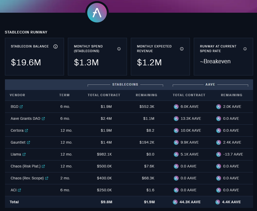Click the AAVE REMAINING column header
This screenshot has height=211, width=257.
tap(232, 95)
